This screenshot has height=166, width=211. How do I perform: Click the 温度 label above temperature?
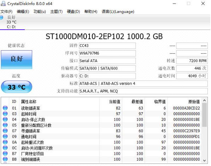click(x=16, y=76)
